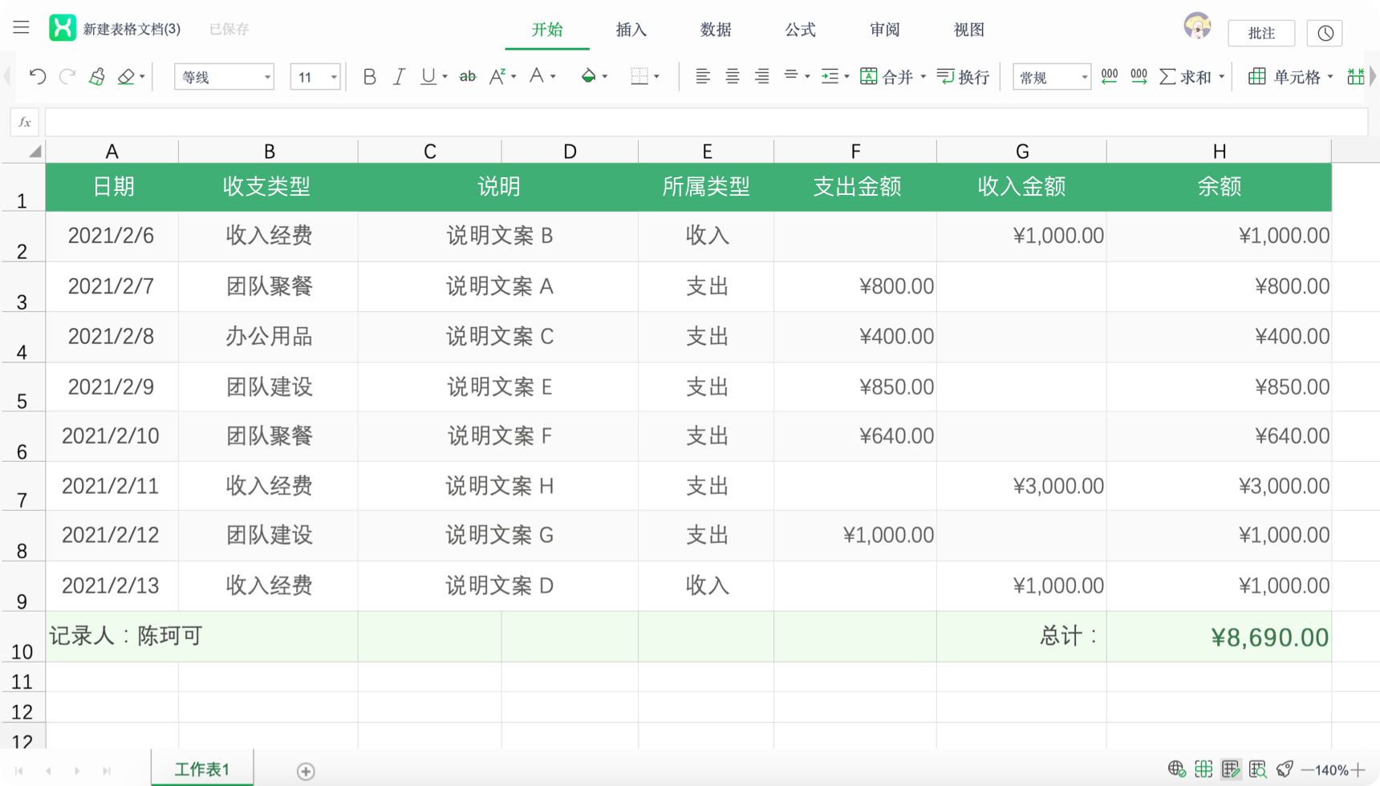Open version history clock icon
1380x786 pixels.
click(x=1325, y=33)
